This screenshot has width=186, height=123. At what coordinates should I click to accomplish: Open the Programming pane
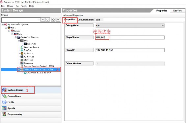(x=31, y=114)
